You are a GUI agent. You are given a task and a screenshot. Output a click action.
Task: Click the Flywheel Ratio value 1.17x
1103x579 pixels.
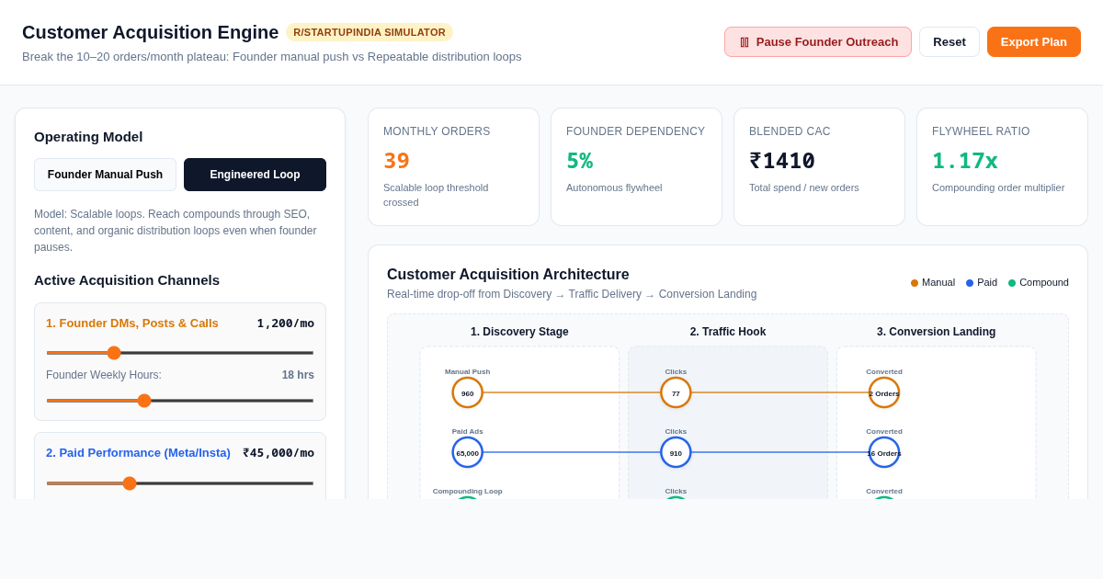965,161
